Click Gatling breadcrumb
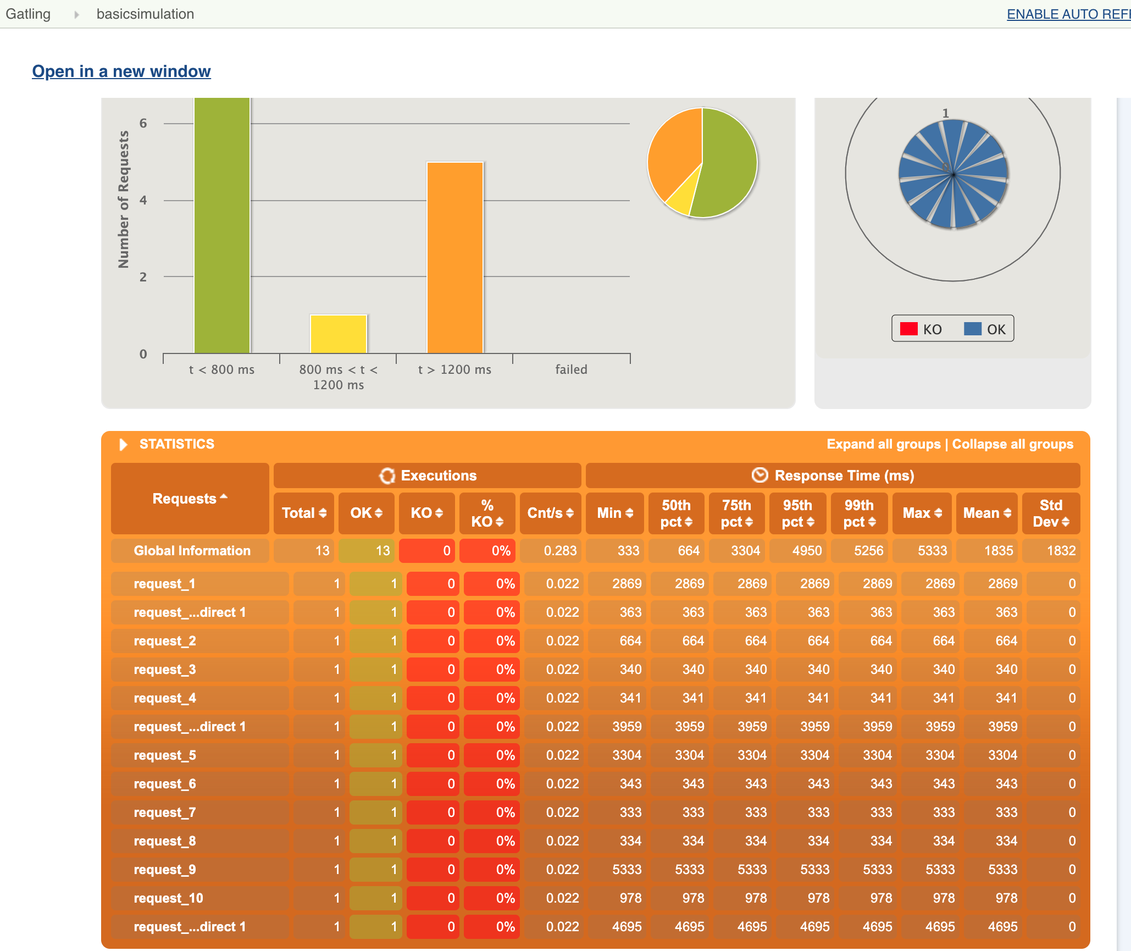 coord(28,14)
